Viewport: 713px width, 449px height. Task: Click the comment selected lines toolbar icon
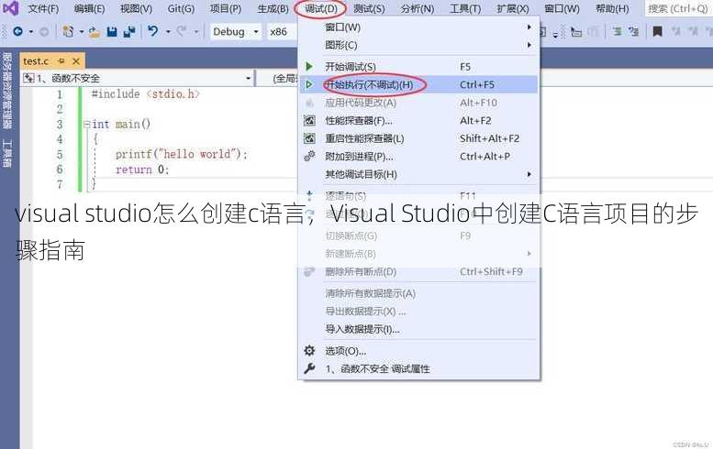click(617, 31)
